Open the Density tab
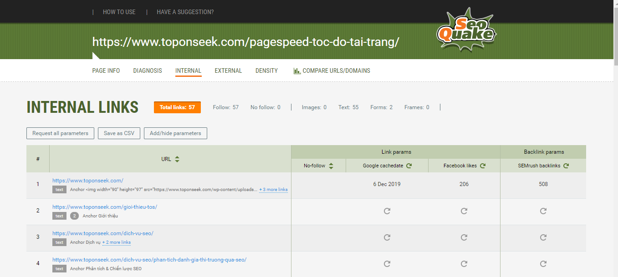Image resolution: width=618 pixels, height=277 pixels. pos(266,71)
